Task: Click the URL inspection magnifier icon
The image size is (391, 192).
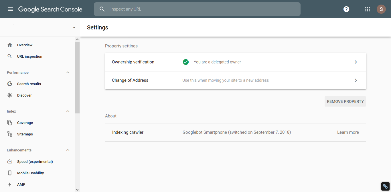Action: (x=10, y=57)
